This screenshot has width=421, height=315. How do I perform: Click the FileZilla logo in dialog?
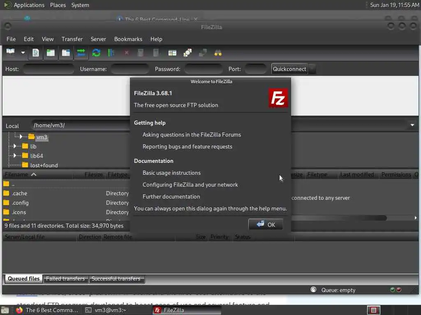(278, 98)
